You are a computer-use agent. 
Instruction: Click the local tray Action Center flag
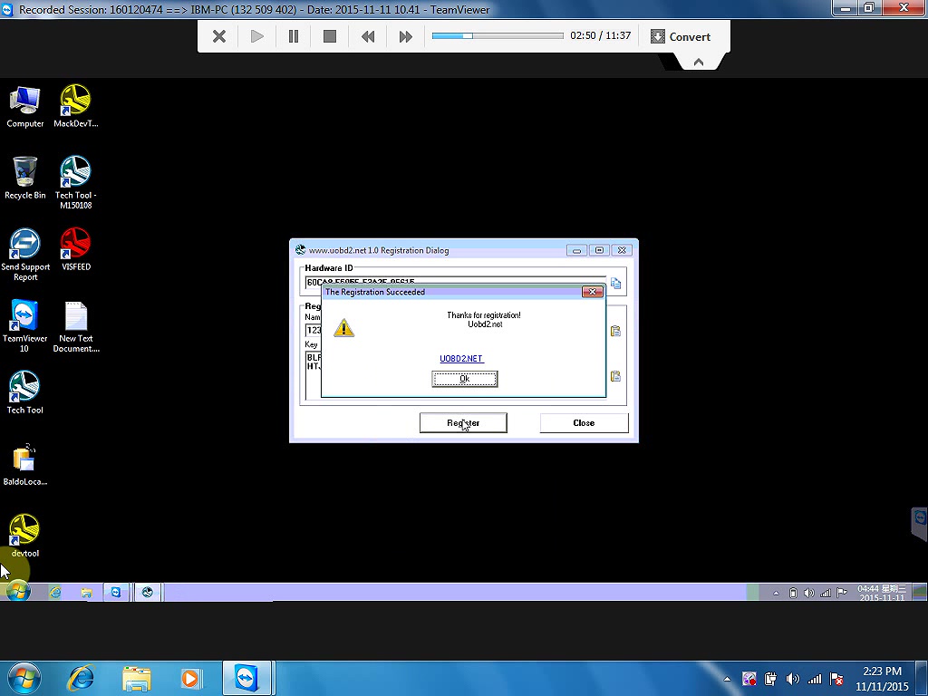click(x=836, y=679)
